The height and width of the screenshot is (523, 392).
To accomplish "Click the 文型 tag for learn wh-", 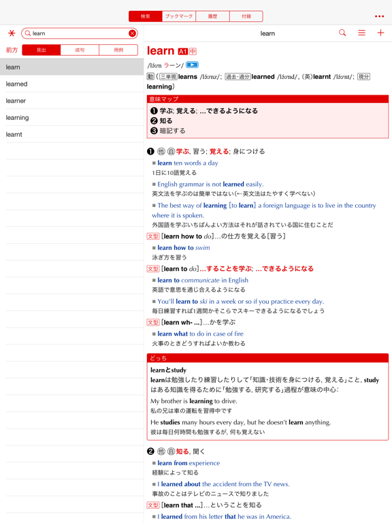I will [x=153, y=323].
